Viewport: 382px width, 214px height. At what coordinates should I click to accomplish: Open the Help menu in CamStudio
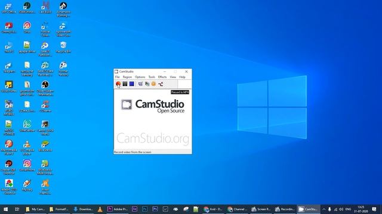pos(182,77)
